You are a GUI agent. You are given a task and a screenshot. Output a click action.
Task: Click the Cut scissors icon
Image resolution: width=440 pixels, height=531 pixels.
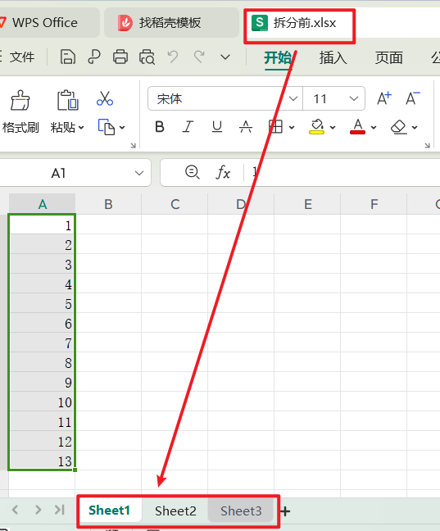105,98
